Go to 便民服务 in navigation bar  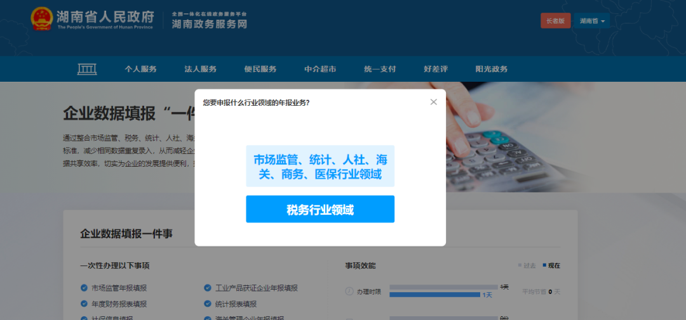(260, 69)
